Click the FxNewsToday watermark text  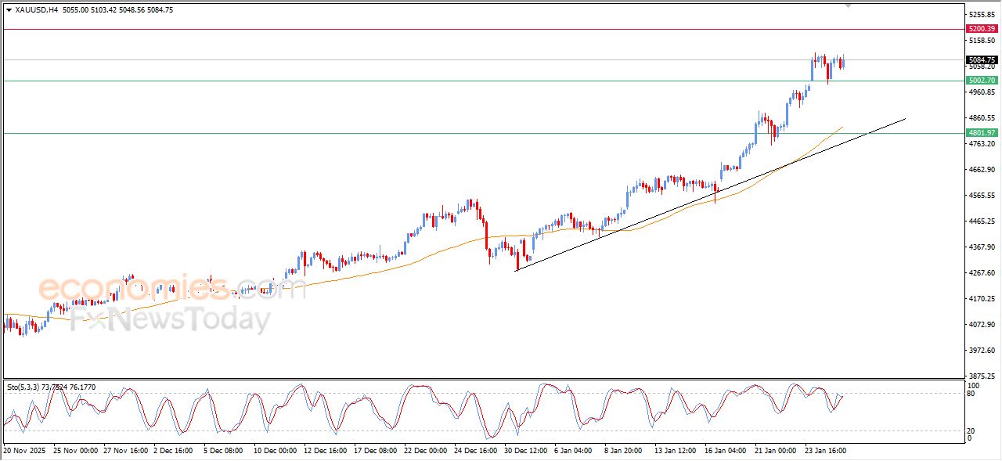point(171,320)
